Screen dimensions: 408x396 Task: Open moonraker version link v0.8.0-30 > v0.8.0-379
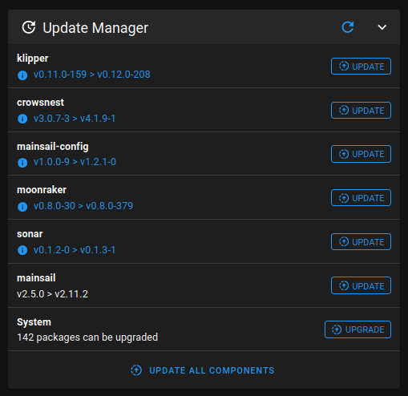click(x=83, y=206)
